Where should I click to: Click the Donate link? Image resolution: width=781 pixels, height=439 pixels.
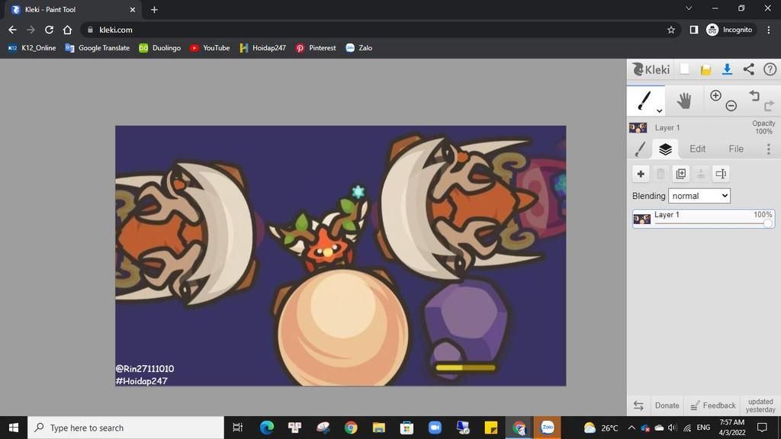[x=667, y=405]
